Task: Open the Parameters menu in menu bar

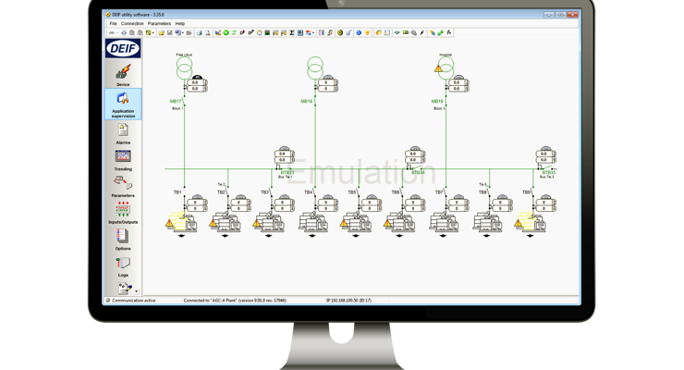Action: pyautogui.click(x=160, y=23)
